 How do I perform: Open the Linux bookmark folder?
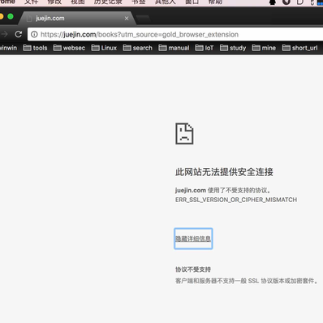(x=104, y=48)
